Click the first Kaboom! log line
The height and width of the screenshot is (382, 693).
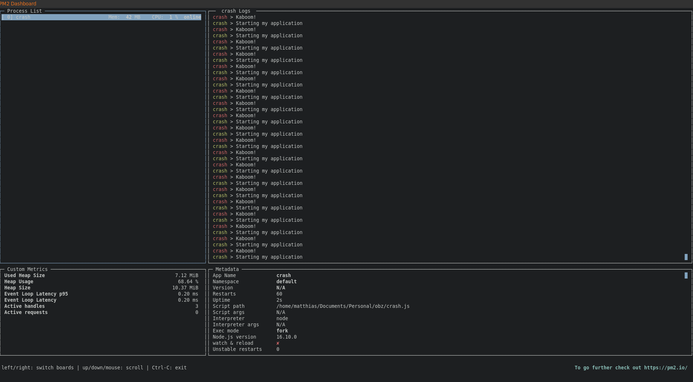234,17
